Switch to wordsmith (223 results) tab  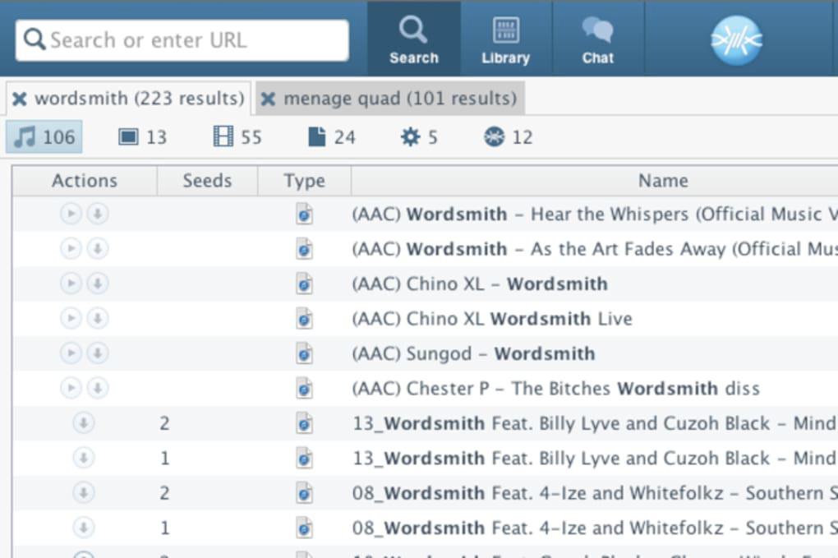[x=128, y=99]
